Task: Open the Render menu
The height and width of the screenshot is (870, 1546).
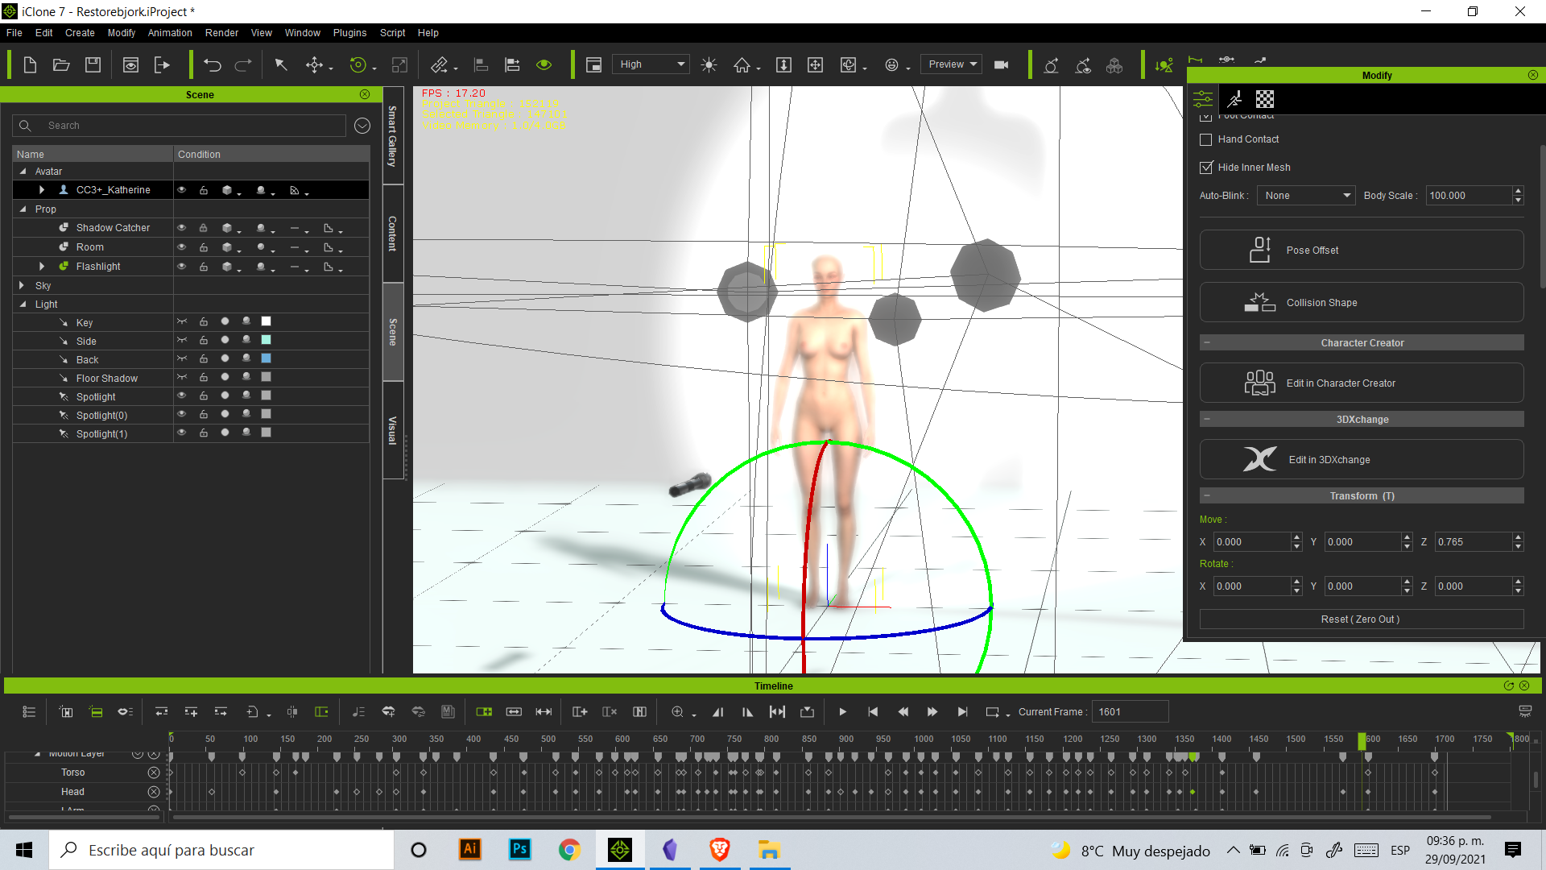Action: pos(221,33)
